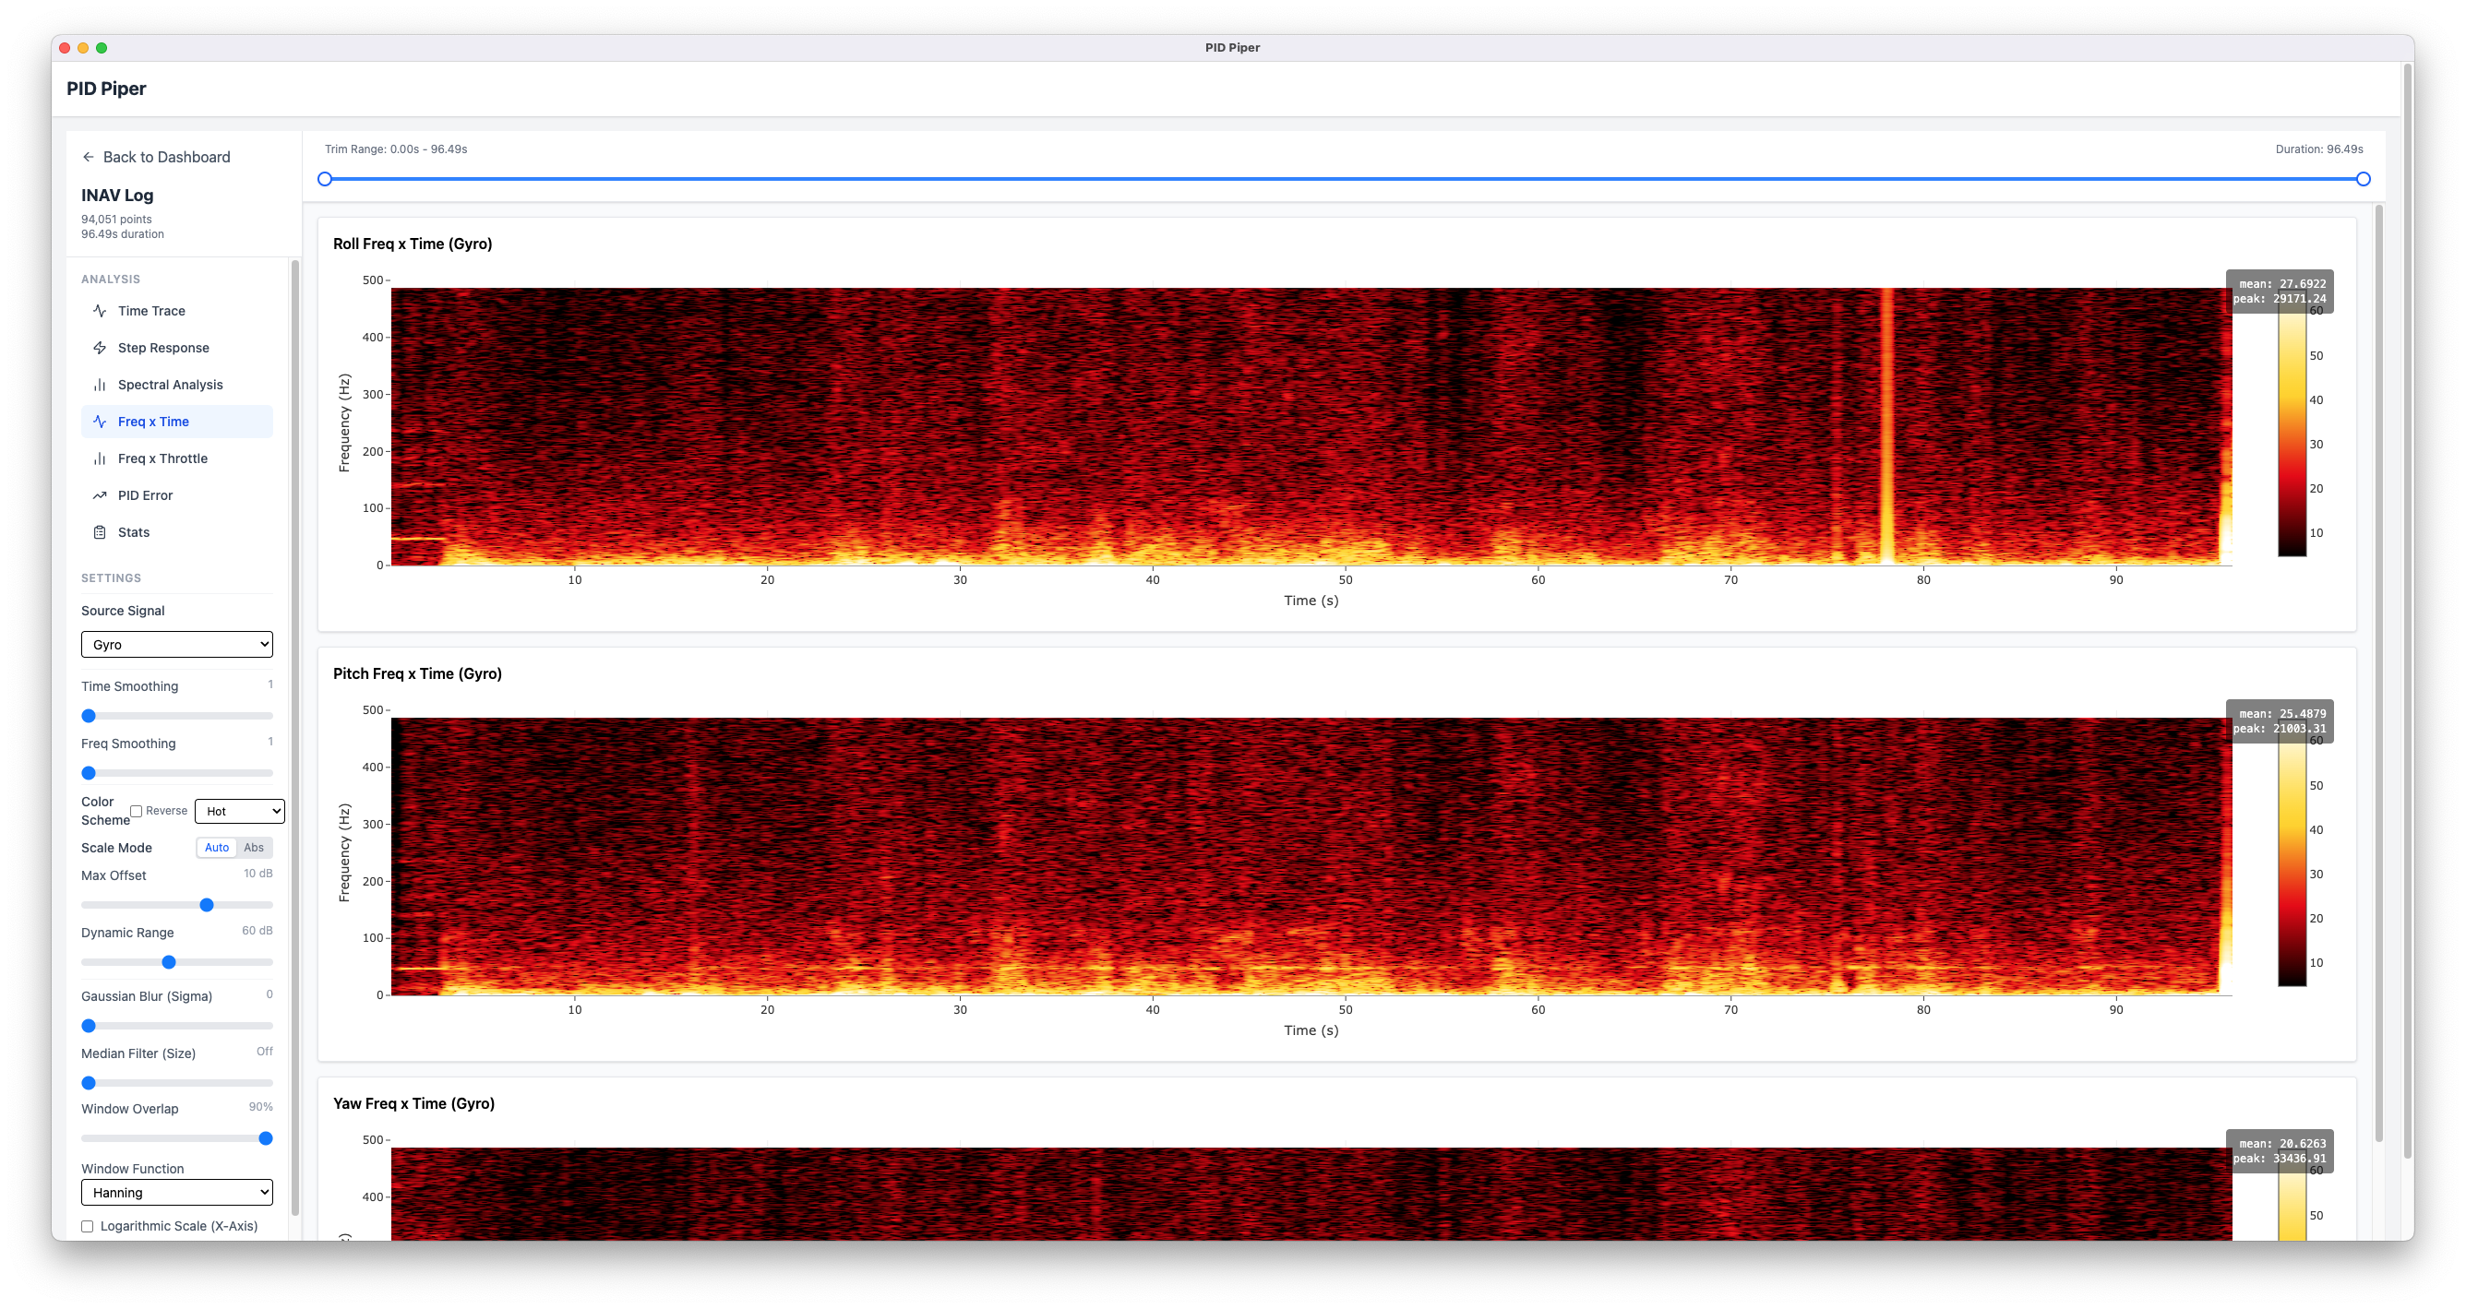
Task: Click the Roll chart mean/peak readout
Action: pos(2279,291)
